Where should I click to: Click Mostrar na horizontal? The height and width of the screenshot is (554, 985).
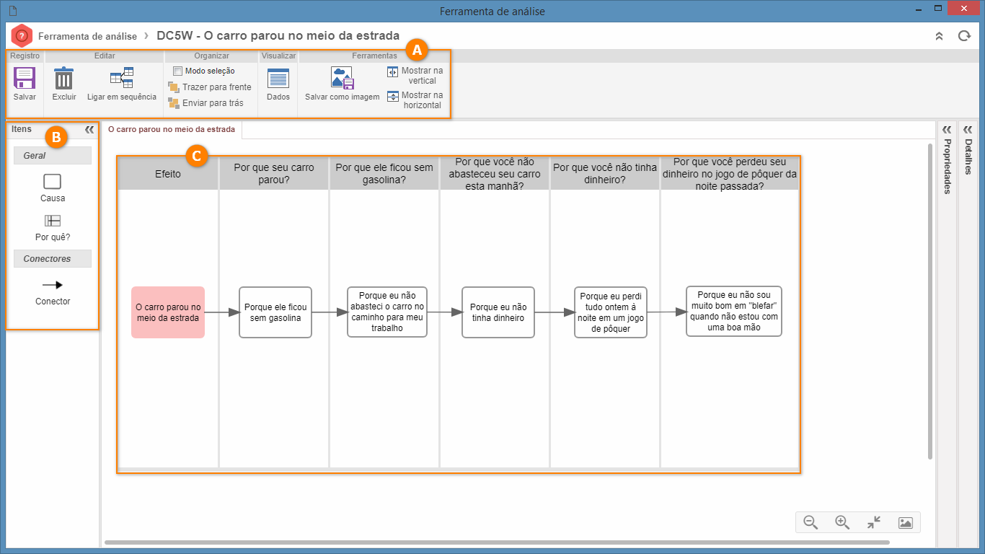[415, 100]
